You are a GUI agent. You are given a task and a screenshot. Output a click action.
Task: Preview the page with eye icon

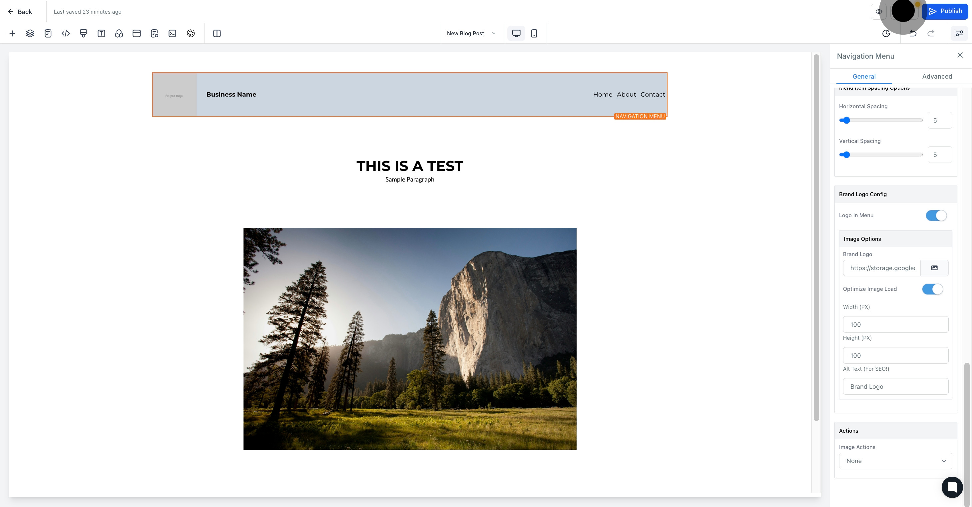pyautogui.click(x=879, y=12)
